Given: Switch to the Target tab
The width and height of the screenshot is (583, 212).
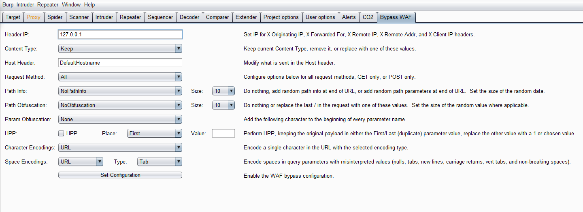Looking at the screenshot, I should pos(13,17).
